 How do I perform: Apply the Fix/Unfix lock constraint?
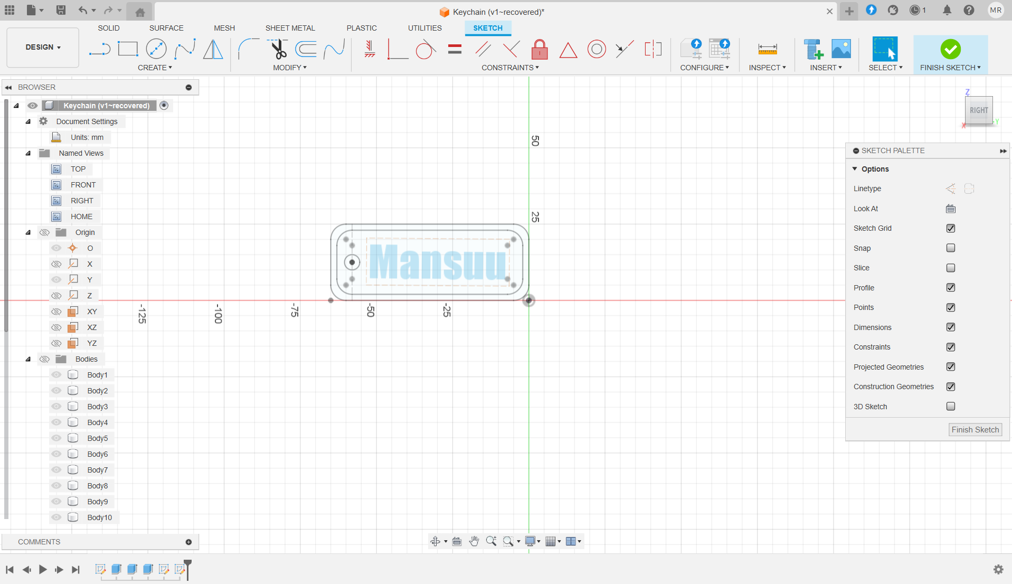point(540,49)
